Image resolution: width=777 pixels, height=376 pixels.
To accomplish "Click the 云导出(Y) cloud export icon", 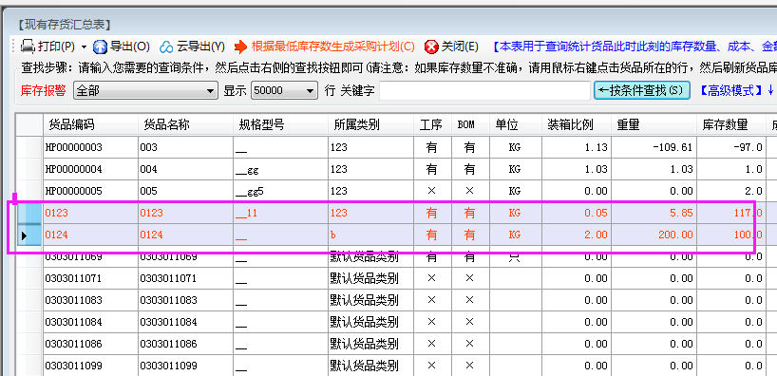I will click(x=166, y=47).
